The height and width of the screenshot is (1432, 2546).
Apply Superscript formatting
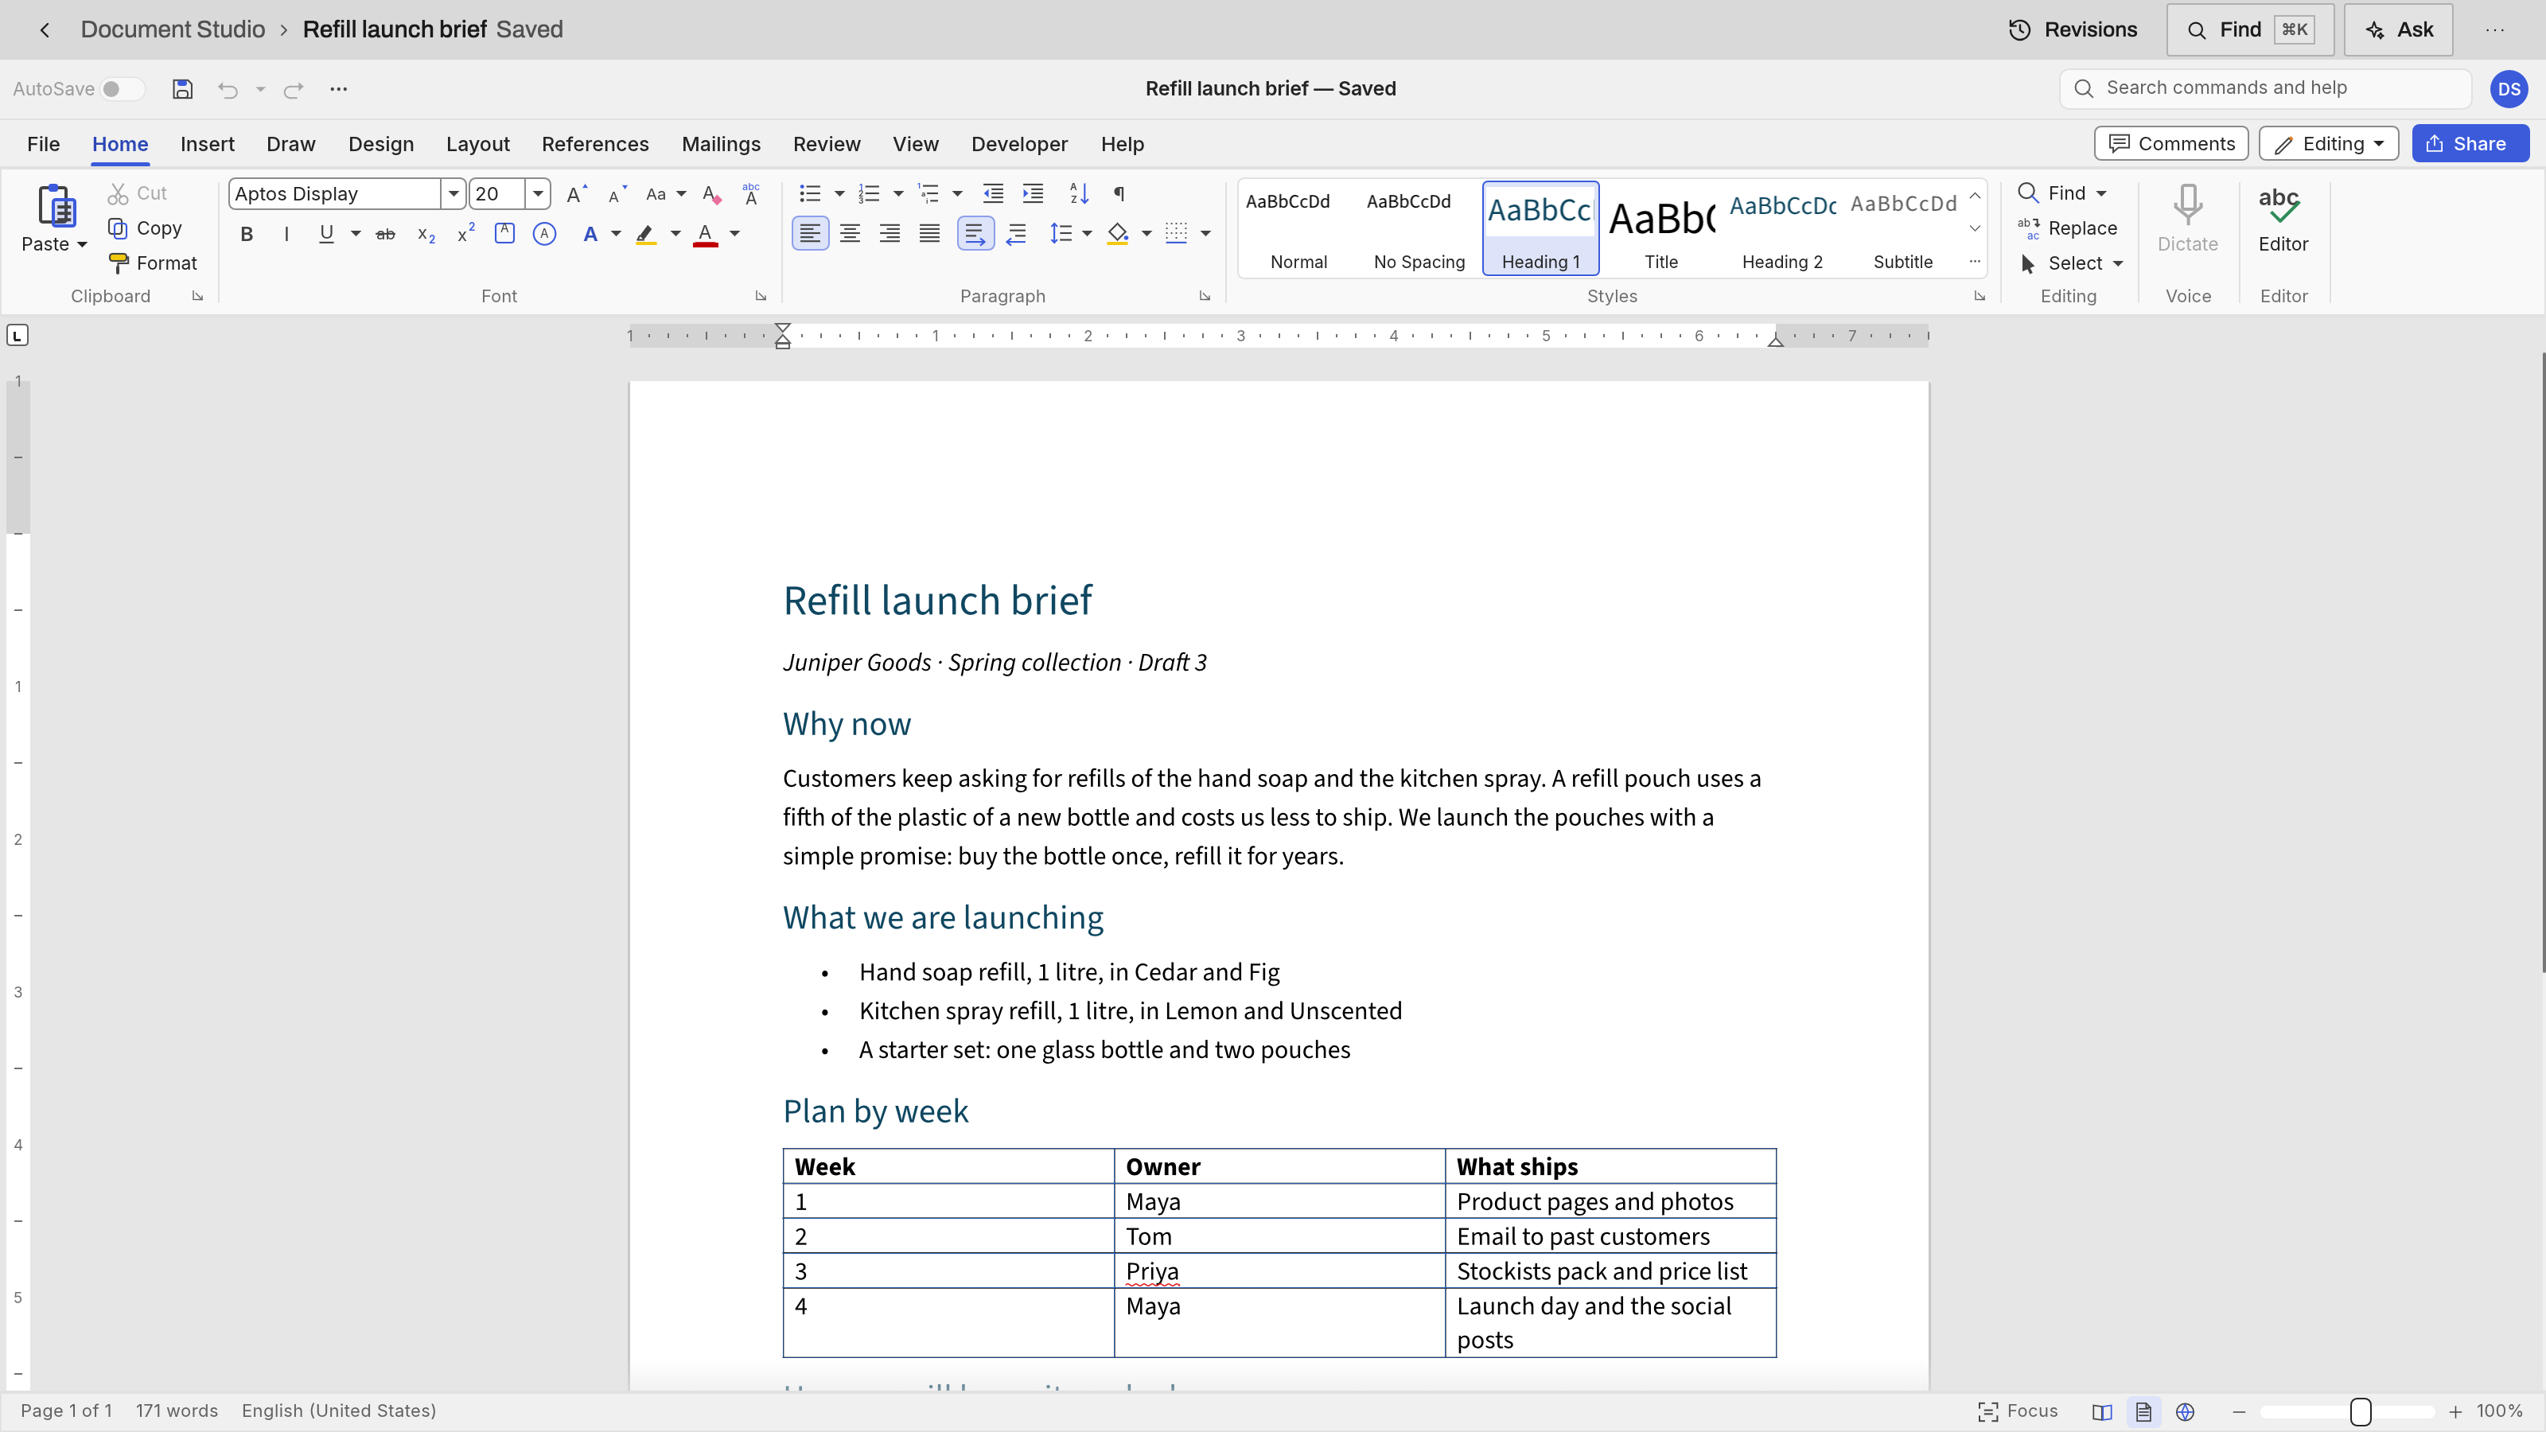tap(465, 234)
